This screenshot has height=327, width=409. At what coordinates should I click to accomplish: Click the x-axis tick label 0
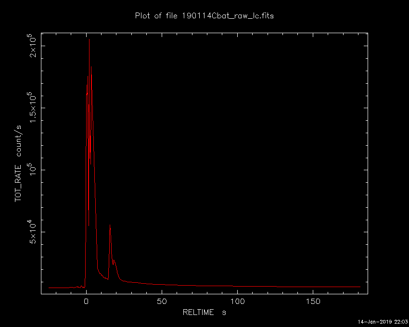click(x=86, y=302)
